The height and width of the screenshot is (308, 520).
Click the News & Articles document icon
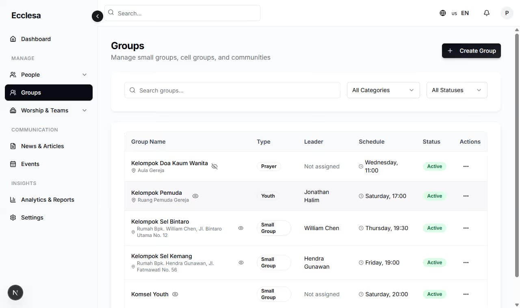click(13, 146)
